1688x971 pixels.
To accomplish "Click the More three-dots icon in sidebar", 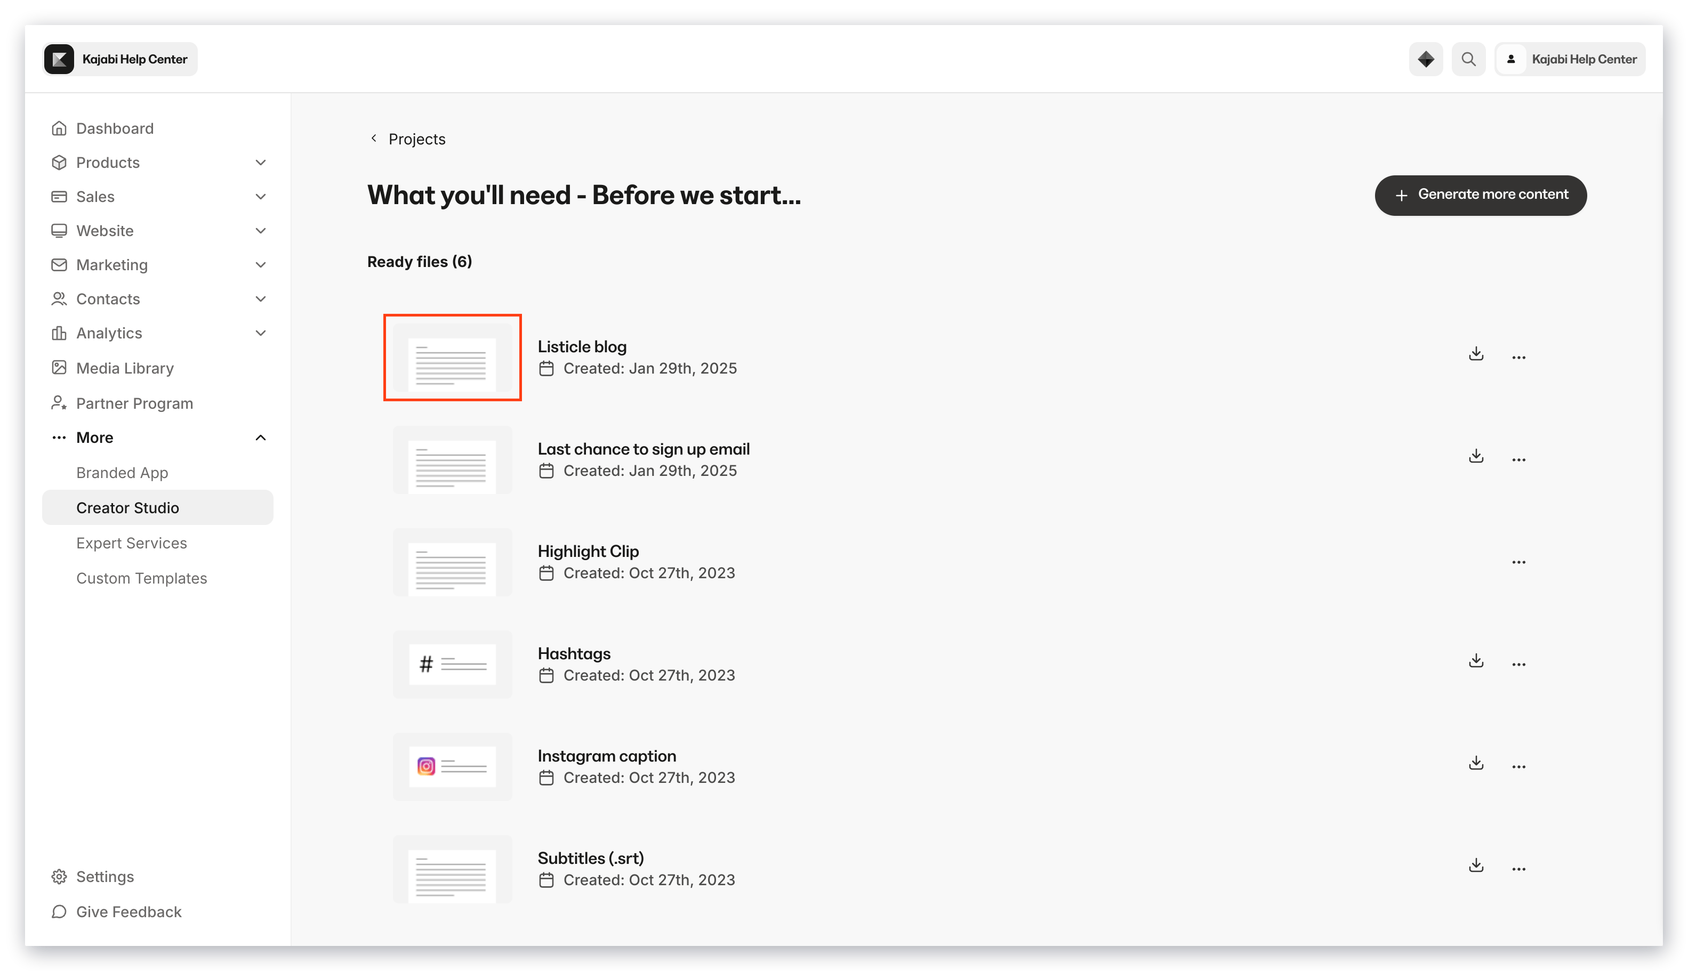I will (x=59, y=438).
